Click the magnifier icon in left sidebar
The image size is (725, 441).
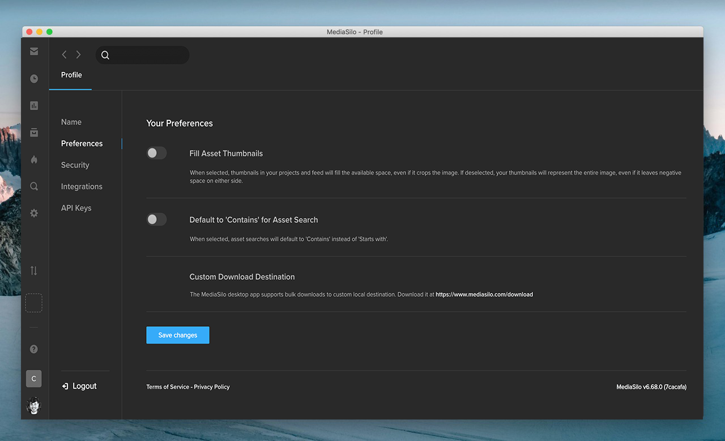[34, 187]
